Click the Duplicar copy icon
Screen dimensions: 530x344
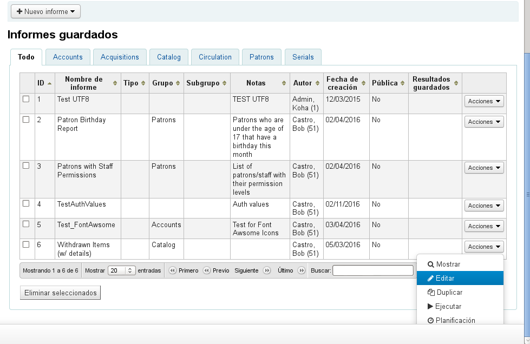(431, 293)
